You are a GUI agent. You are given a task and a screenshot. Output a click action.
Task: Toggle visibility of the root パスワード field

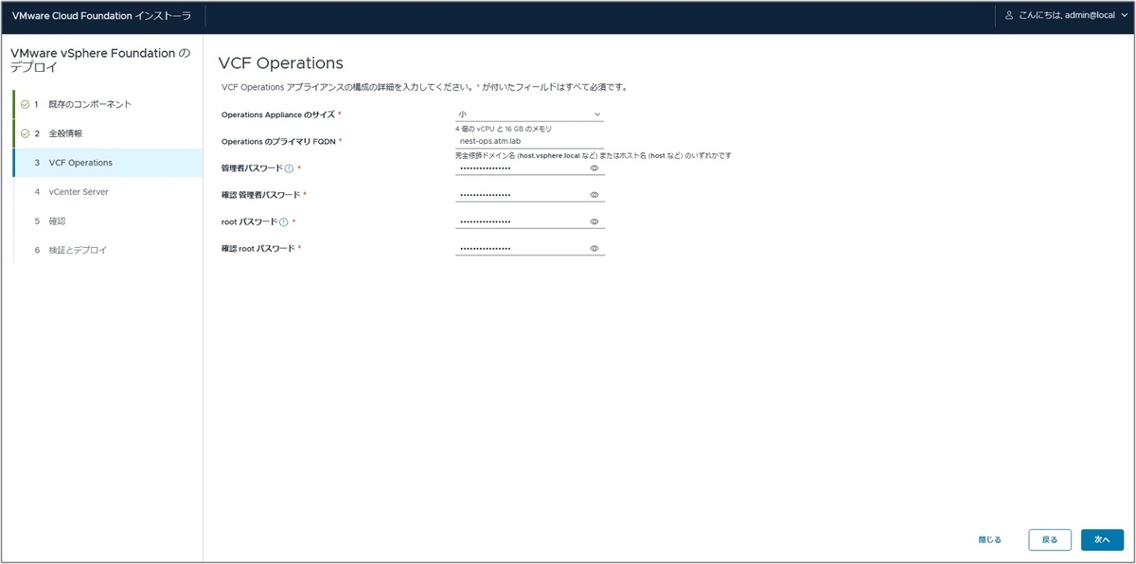[x=595, y=220]
